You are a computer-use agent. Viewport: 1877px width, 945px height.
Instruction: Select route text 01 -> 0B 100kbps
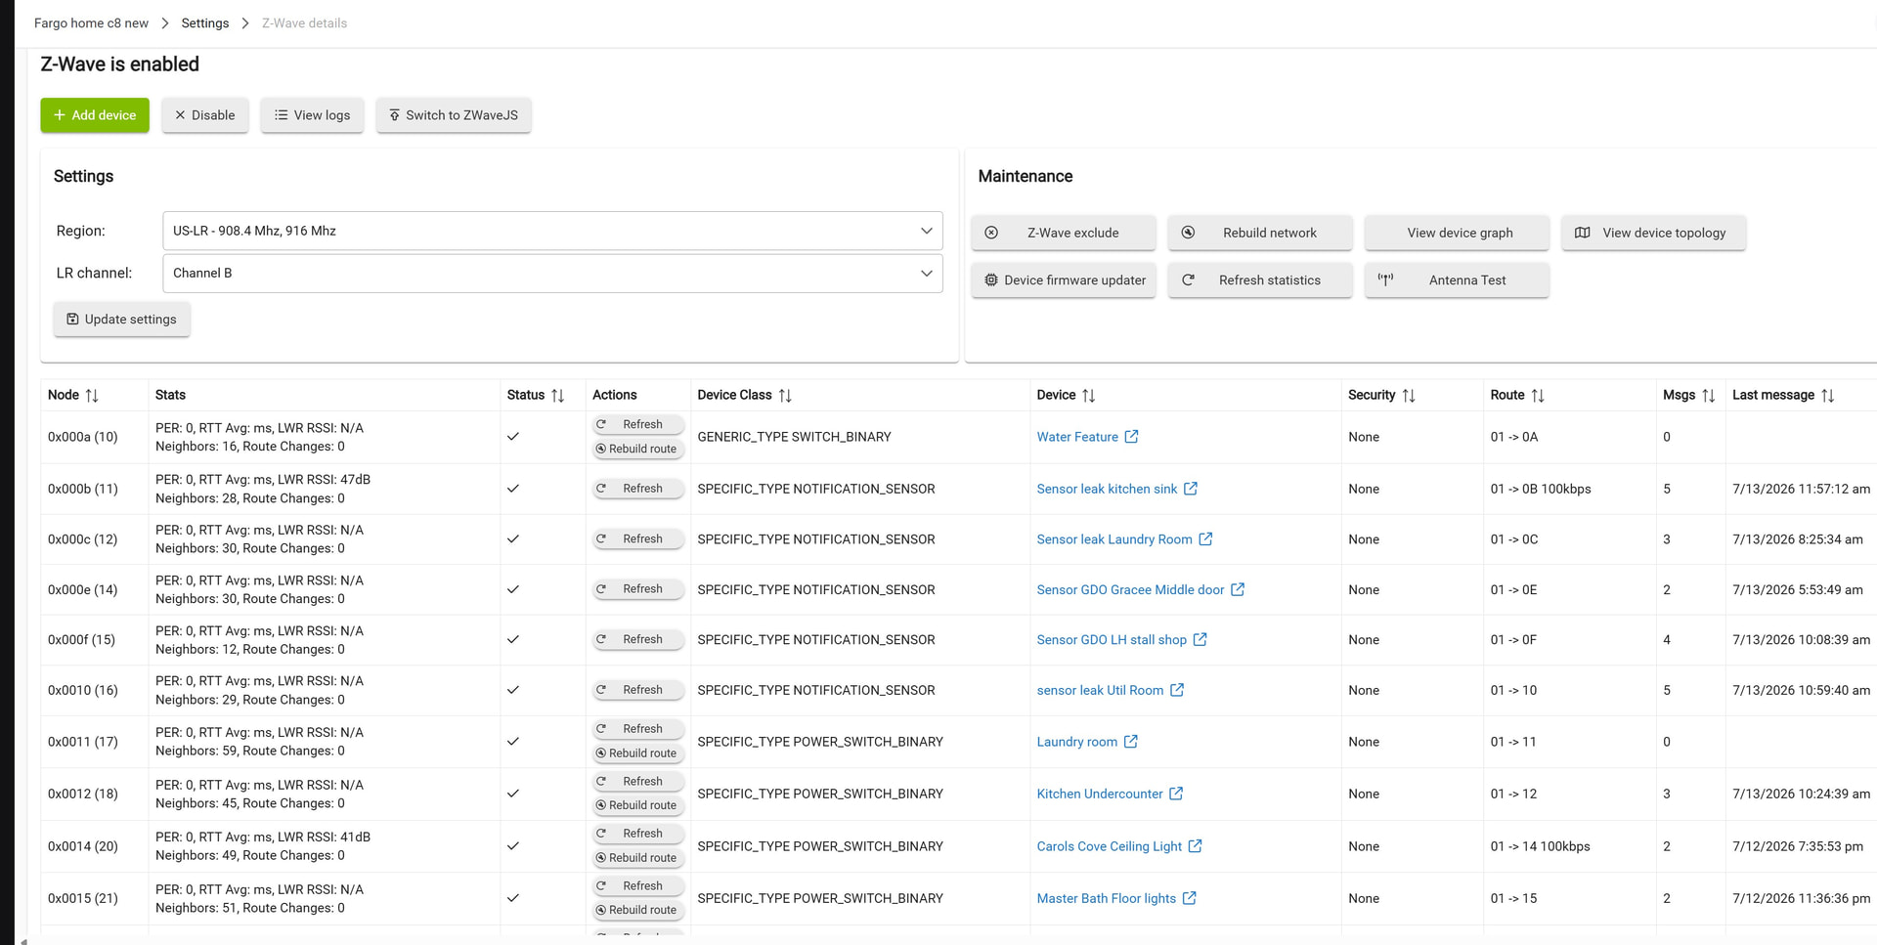click(1541, 489)
